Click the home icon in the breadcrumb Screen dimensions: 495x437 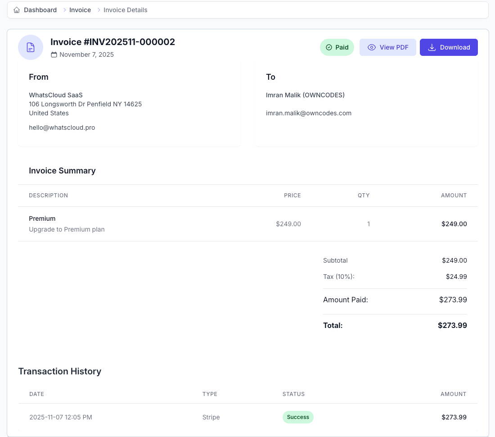(15, 9)
